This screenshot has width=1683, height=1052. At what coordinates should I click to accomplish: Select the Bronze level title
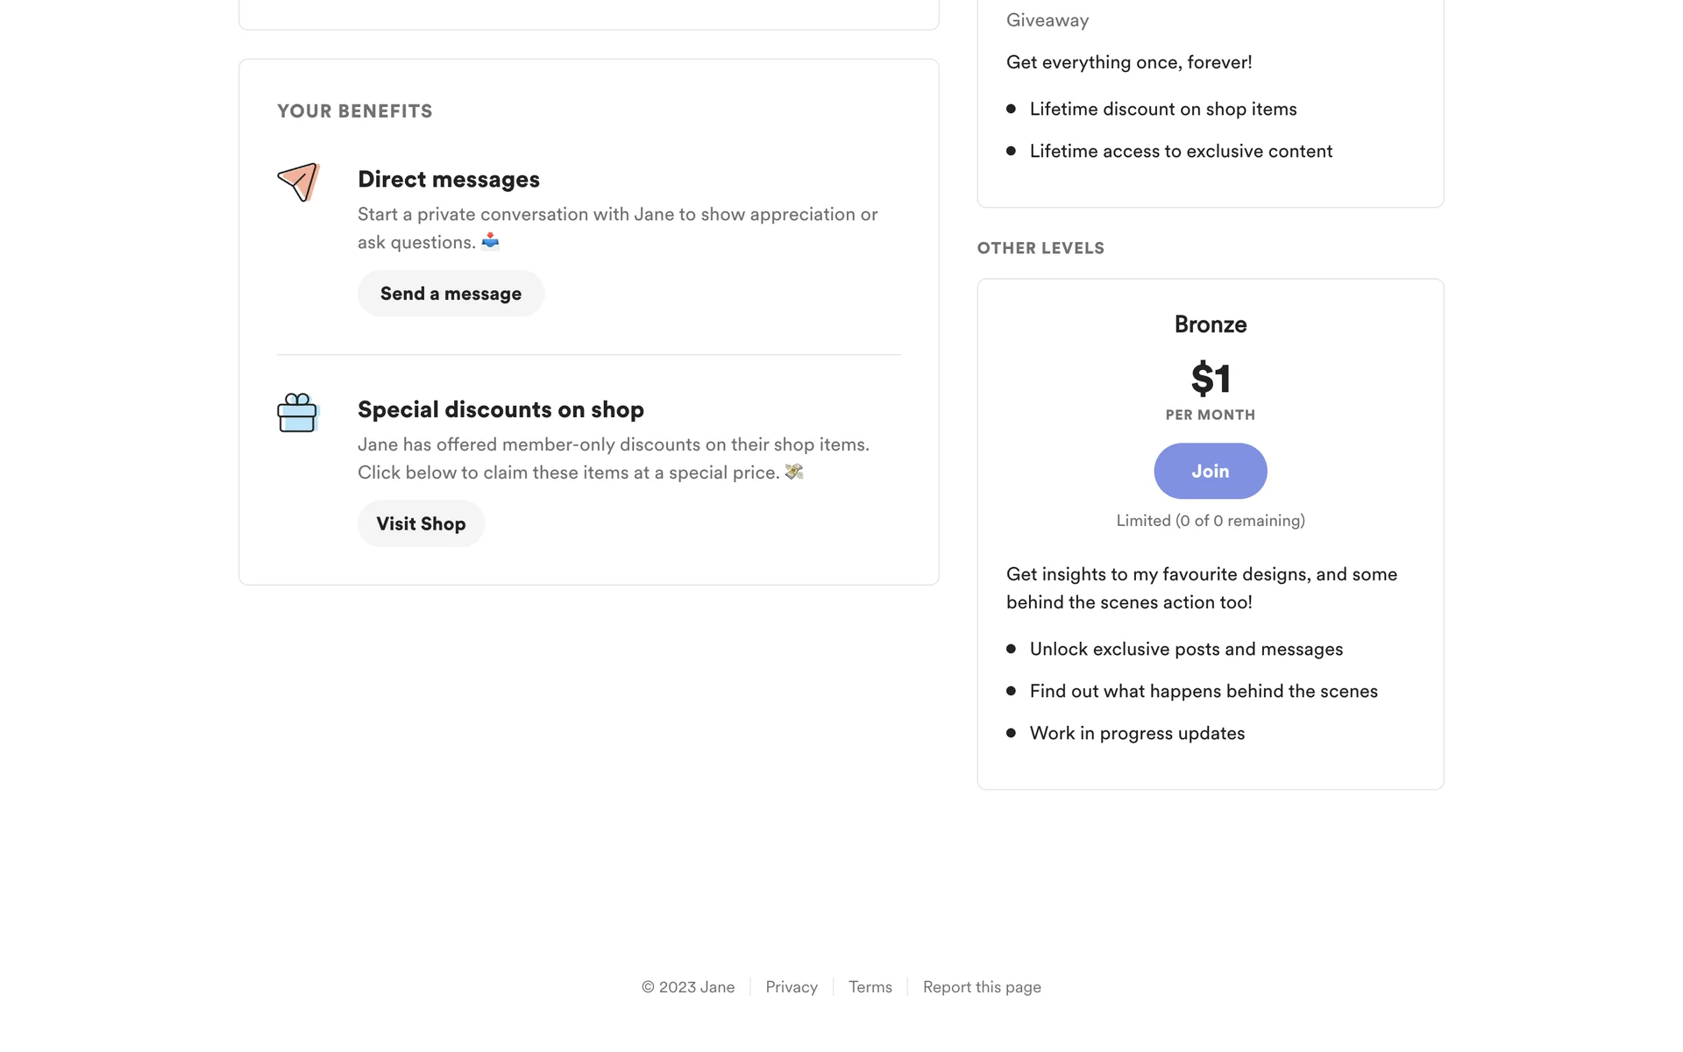coord(1210,324)
